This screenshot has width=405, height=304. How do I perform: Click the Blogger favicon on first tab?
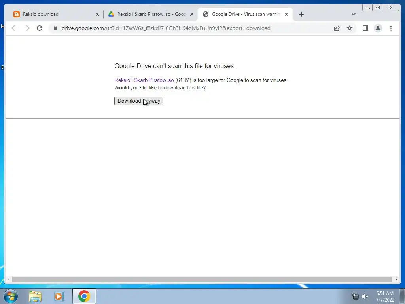point(17,14)
